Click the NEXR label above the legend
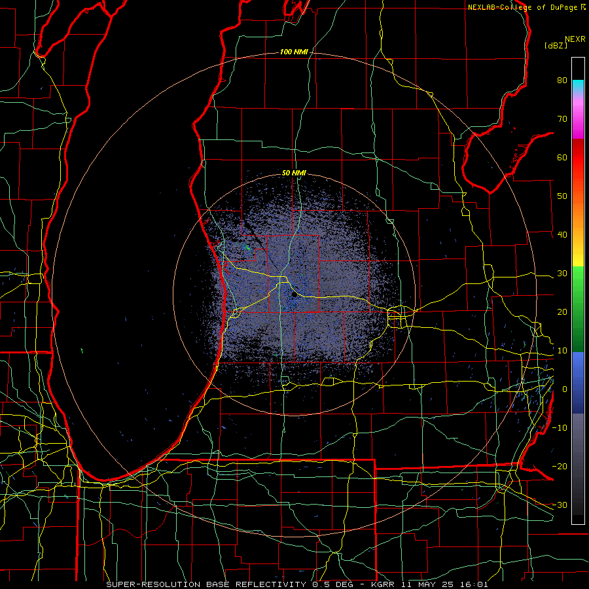 coord(575,39)
